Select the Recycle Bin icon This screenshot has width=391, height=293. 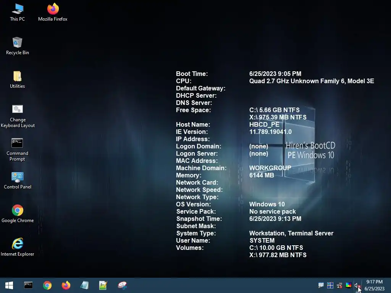pos(18,46)
